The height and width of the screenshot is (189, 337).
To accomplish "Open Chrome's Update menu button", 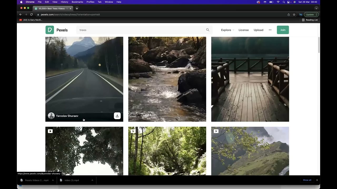I will point(311,14).
